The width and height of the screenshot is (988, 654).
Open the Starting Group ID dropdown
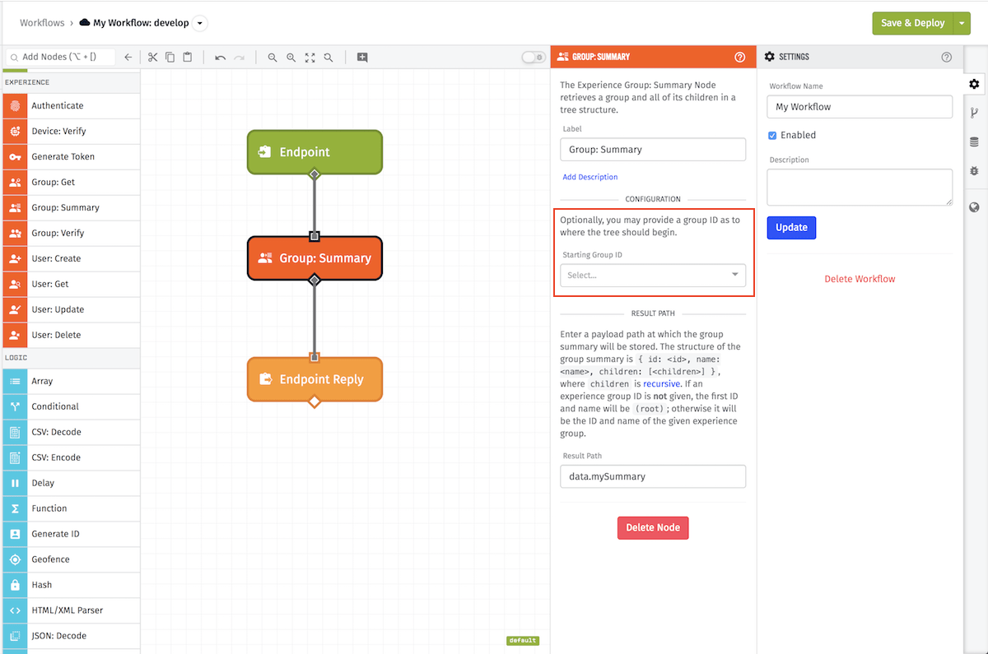[653, 275]
